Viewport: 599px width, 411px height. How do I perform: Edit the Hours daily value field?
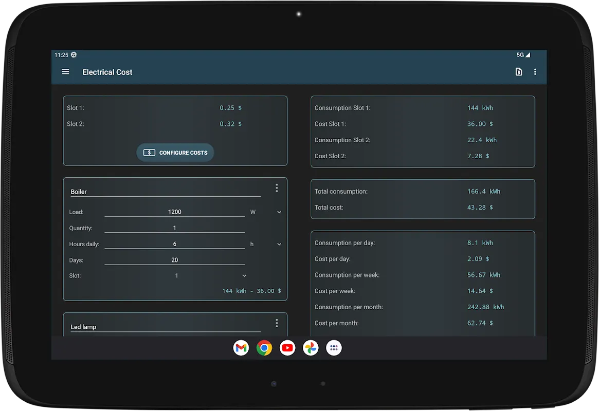click(x=175, y=244)
